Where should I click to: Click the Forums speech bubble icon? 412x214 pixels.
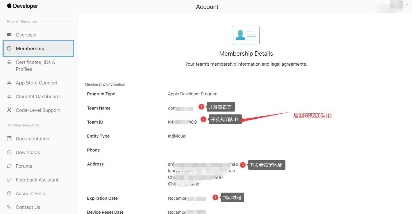tap(9, 166)
